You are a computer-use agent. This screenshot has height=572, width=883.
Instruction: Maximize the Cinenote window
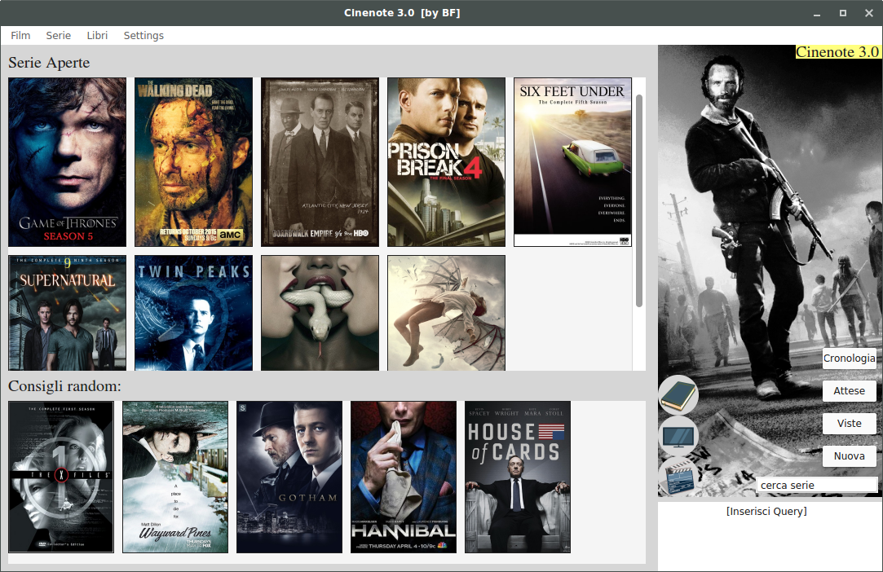(843, 13)
